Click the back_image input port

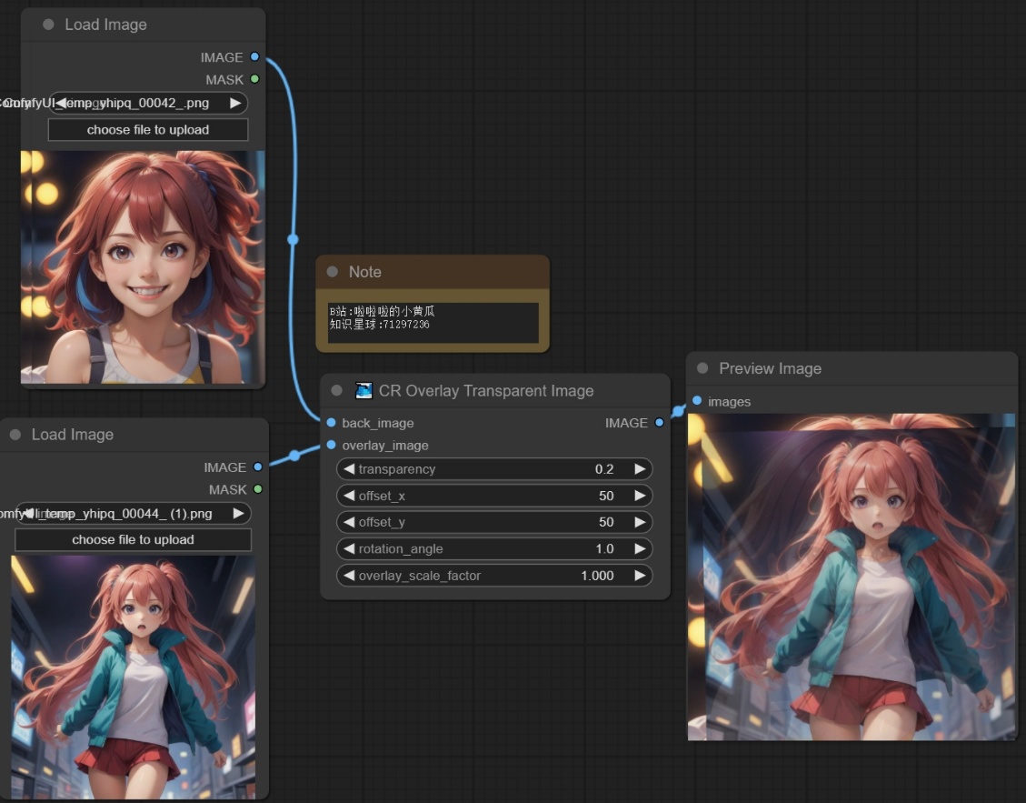click(331, 423)
